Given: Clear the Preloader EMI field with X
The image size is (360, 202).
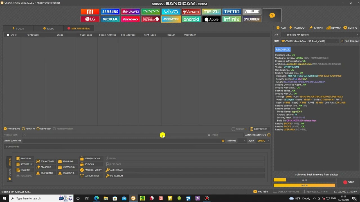Looking at the screenshot, I should [x=24, y=135].
